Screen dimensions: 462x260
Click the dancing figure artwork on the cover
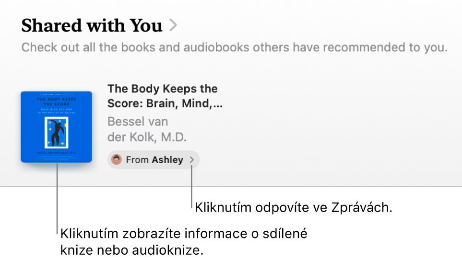point(57,132)
